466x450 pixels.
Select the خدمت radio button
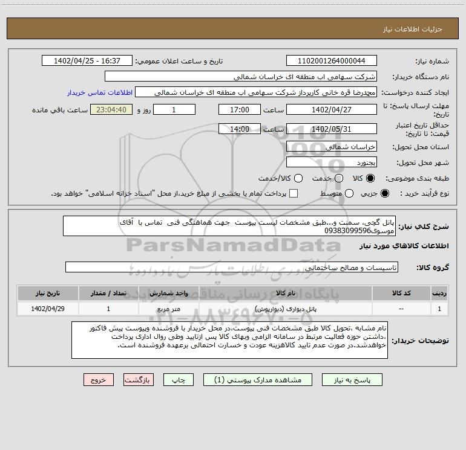tap(339, 178)
